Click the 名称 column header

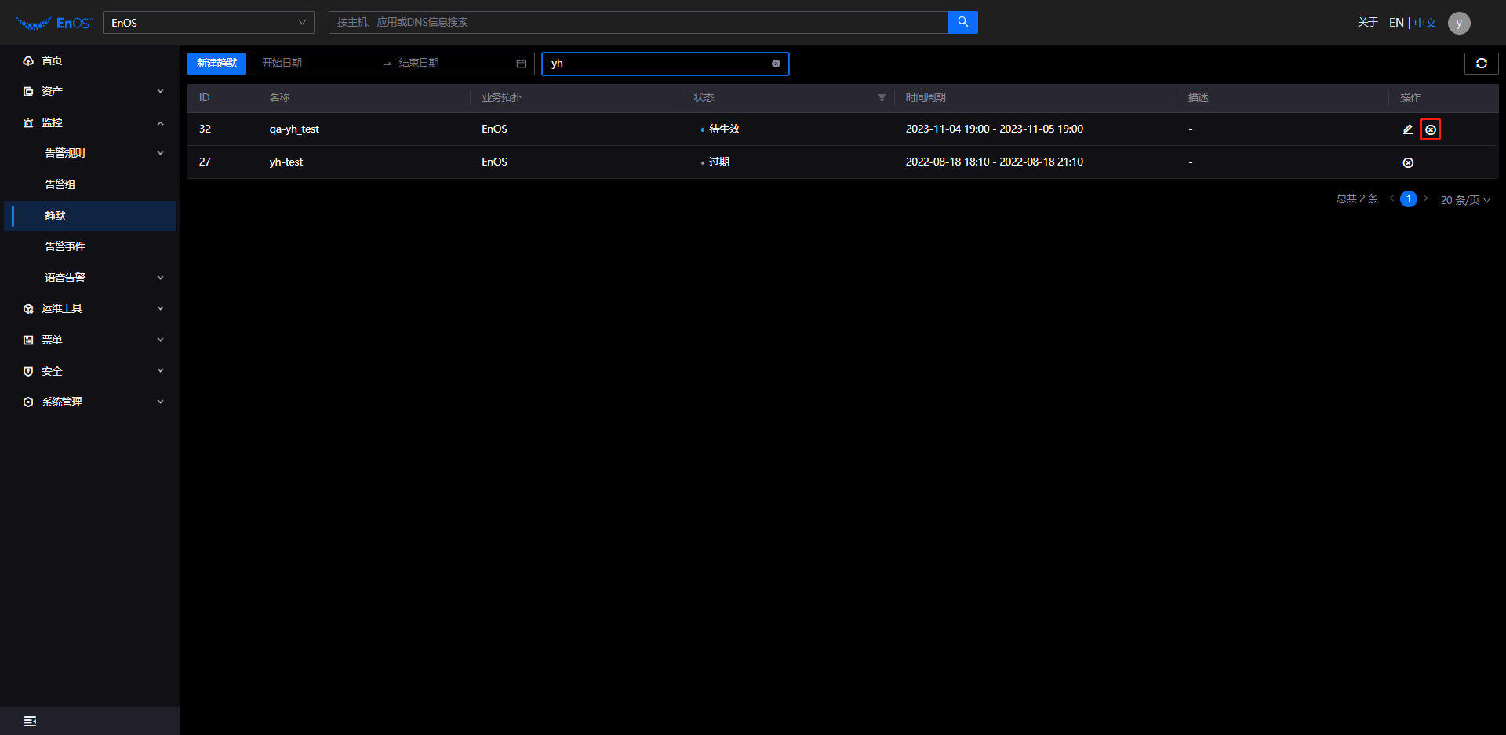tap(280, 98)
